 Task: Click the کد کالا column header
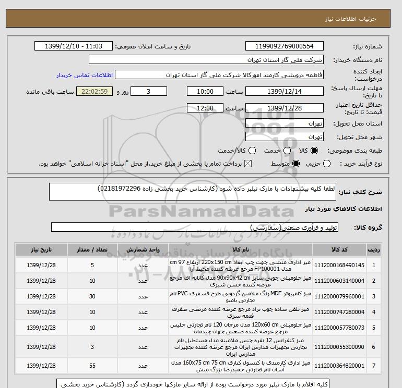tap(339, 249)
